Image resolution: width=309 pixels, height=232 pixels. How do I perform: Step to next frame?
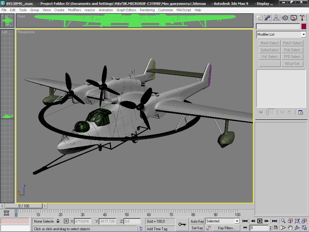point(267,221)
